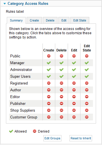The height and width of the screenshot is (145, 102).
Task: Open the Create tab
Action: [x=34, y=20]
